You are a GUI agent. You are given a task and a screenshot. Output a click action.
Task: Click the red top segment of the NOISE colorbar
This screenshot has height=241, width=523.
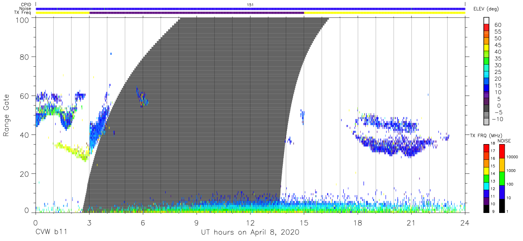(502, 151)
